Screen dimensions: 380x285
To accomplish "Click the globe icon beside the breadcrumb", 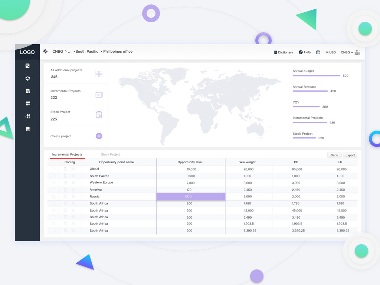I will click(x=45, y=51).
